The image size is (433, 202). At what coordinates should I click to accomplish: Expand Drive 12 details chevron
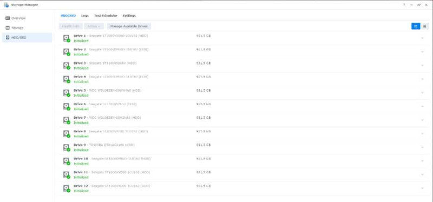tap(422, 188)
